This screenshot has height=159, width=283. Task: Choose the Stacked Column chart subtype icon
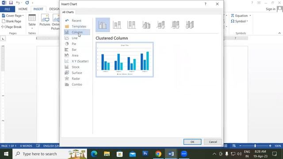point(117,25)
